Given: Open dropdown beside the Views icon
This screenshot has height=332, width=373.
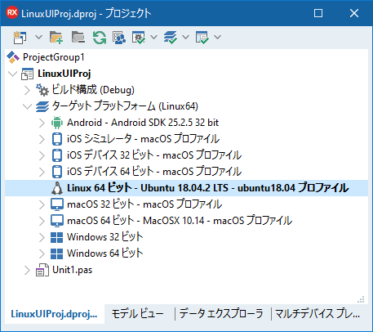Looking at the screenshot, I should [217, 37].
